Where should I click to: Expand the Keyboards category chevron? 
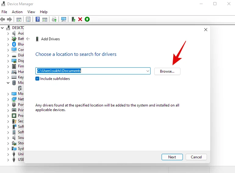pos(8,77)
